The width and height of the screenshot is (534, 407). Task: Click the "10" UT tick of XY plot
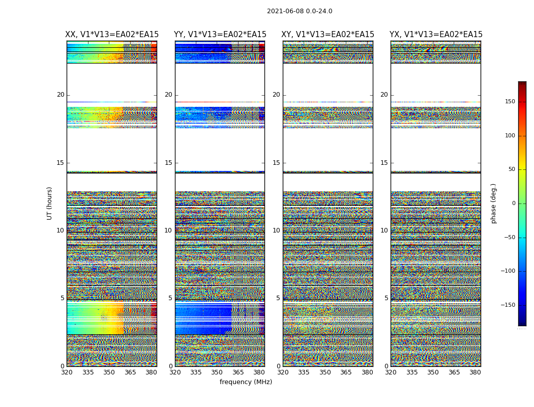(x=277, y=230)
